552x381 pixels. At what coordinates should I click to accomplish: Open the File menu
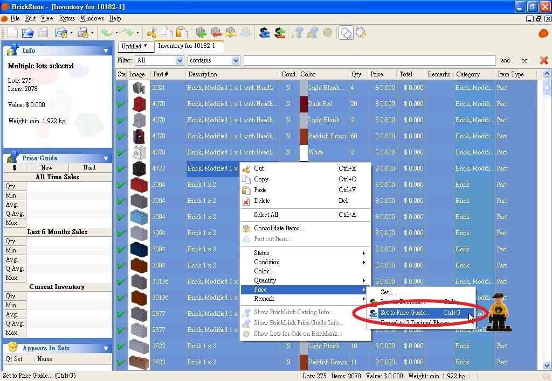[x=15, y=18]
